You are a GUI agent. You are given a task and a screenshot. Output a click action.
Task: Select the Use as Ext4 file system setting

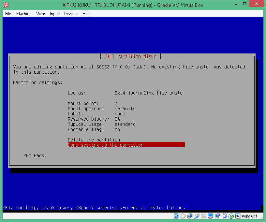(126, 93)
